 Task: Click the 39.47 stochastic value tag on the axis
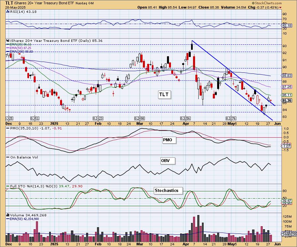(x=287, y=201)
